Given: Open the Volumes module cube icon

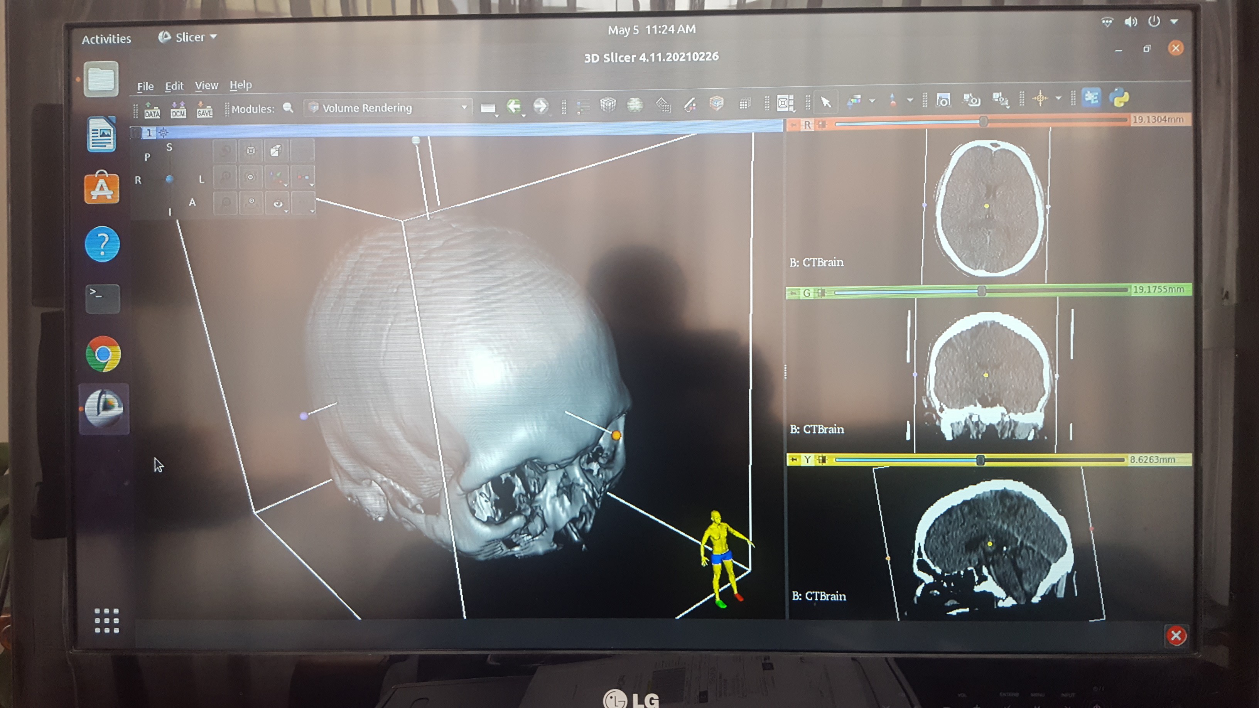Looking at the screenshot, I should tap(608, 105).
